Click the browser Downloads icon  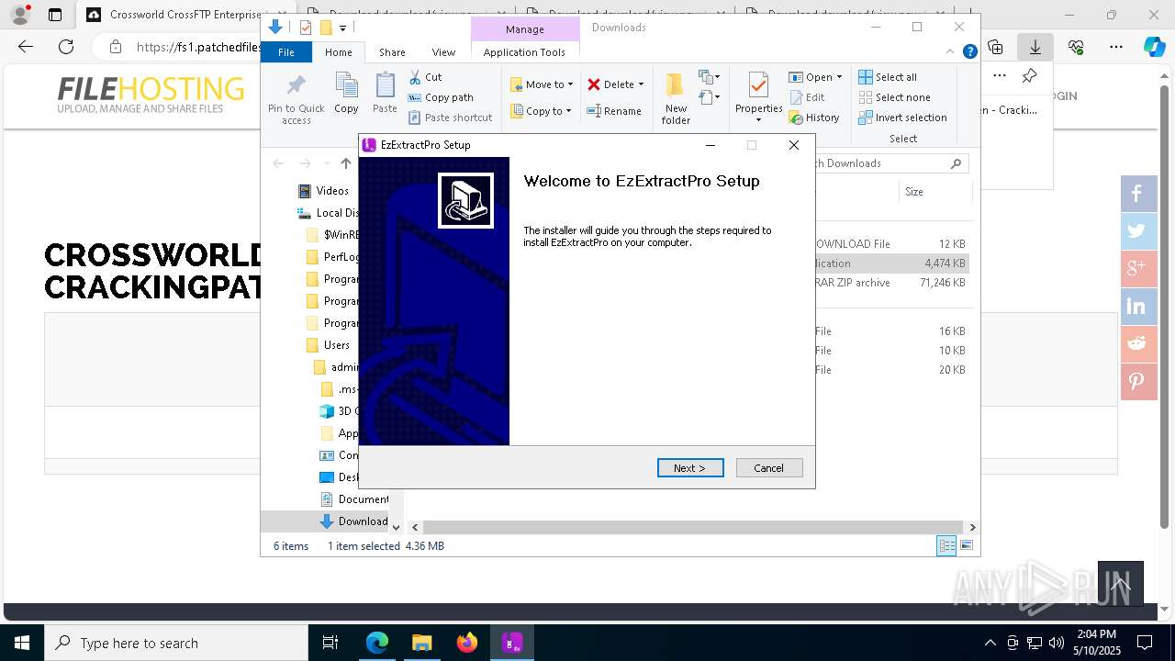tap(1035, 47)
